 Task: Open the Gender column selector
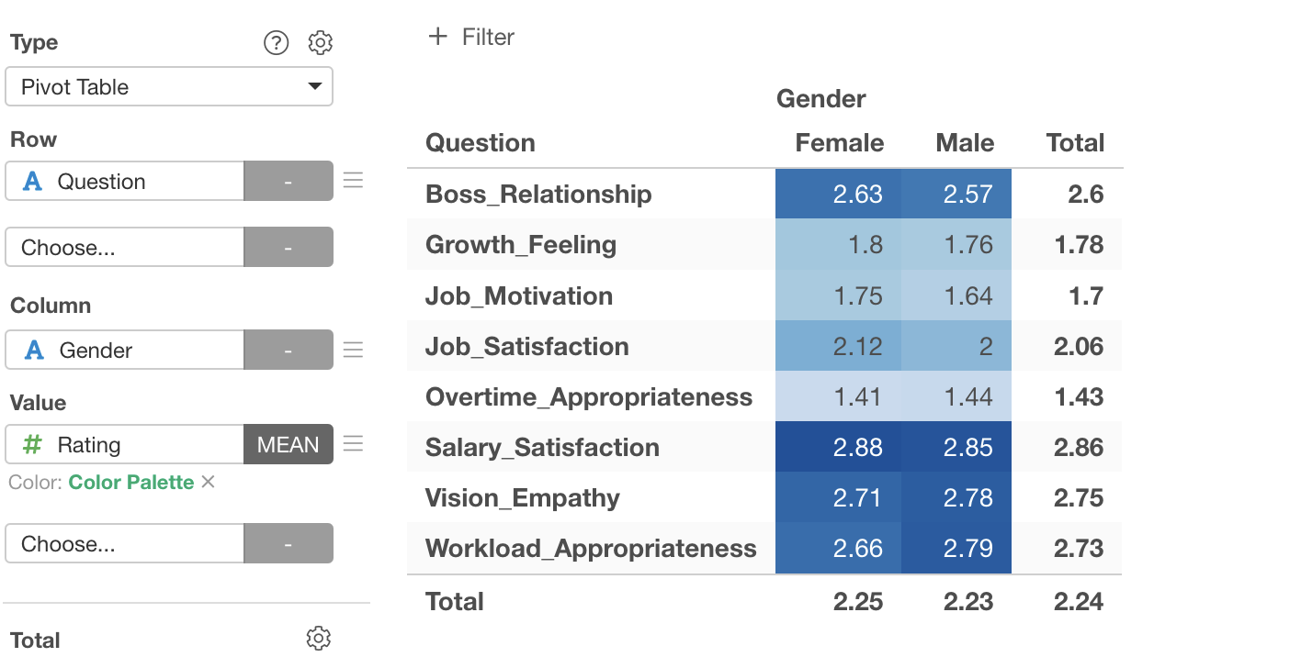pyautogui.click(x=125, y=351)
